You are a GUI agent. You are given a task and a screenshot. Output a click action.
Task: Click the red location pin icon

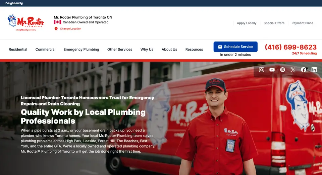tap(56, 29)
